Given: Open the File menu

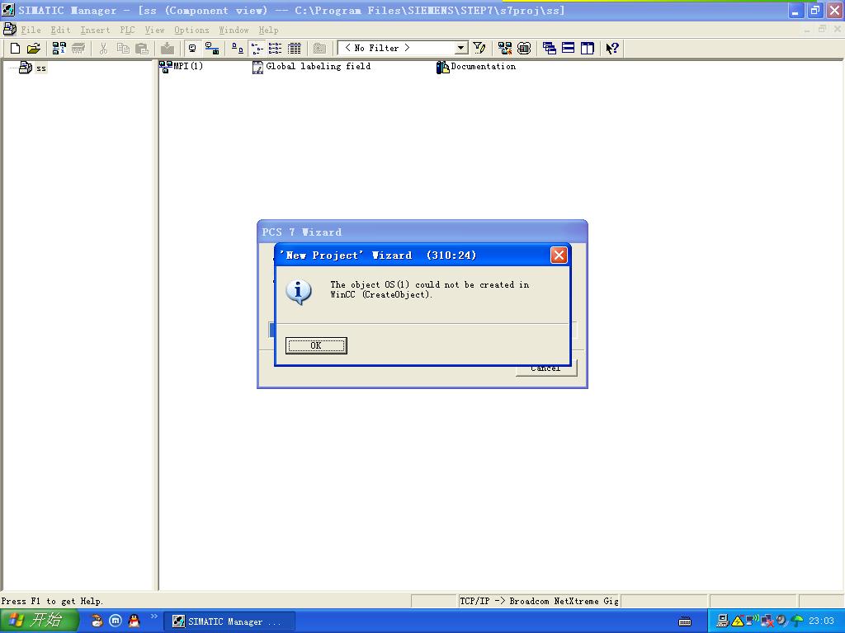Looking at the screenshot, I should tap(31, 30).
